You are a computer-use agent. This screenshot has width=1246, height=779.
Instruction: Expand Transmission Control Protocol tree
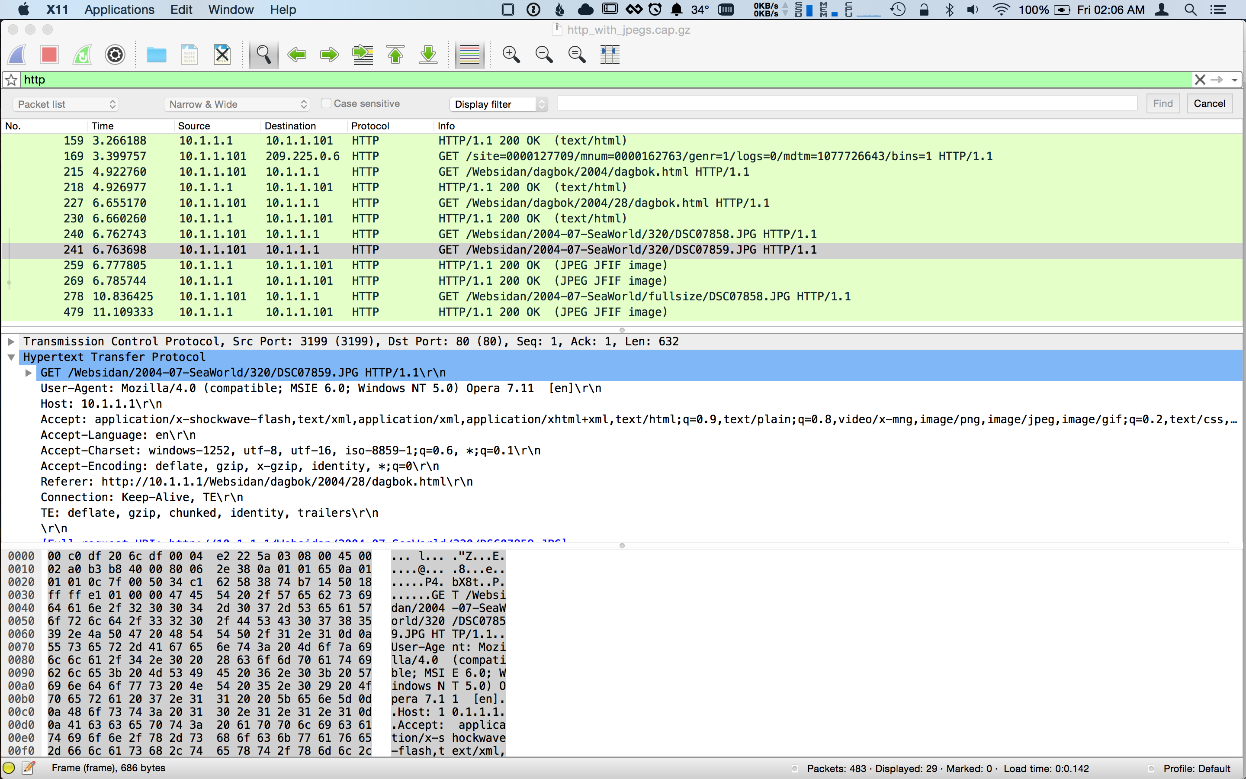click(x=11, y=341)
